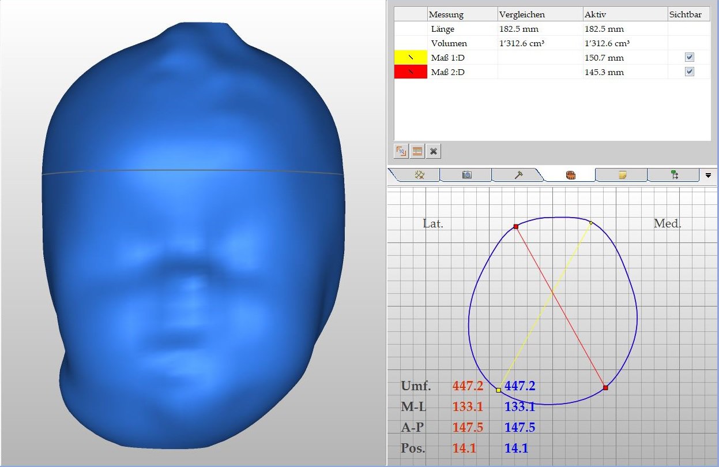Click the ruler measurement icon button
719x467 pixels.
tap(417, 151)
